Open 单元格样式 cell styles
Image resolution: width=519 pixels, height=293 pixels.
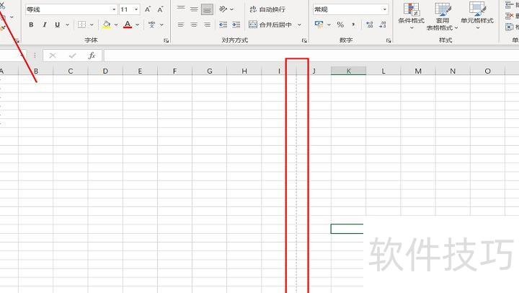point(477,16)
